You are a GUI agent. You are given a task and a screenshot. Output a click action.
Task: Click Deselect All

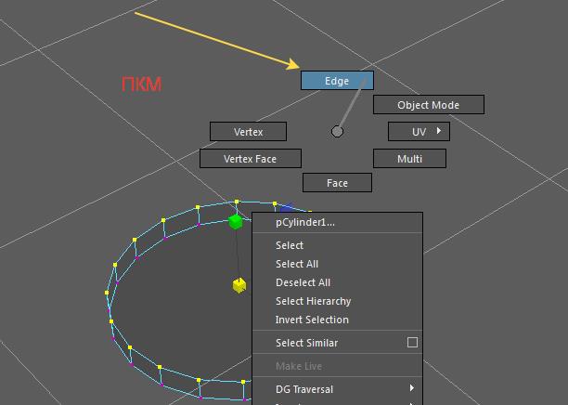[x=303, y=282]
